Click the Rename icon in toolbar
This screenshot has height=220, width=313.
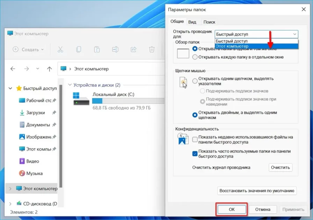point(115,50)
